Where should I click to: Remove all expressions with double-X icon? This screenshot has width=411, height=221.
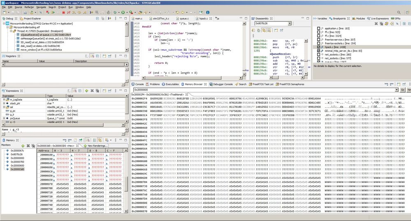tap(97, 91)
